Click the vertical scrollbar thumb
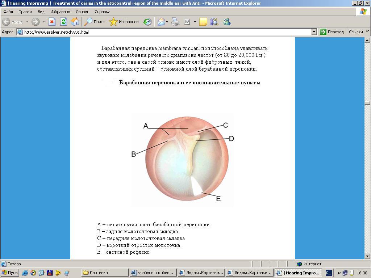The width and height of the screenshot is (371, 278). click(x=367, y=102)
